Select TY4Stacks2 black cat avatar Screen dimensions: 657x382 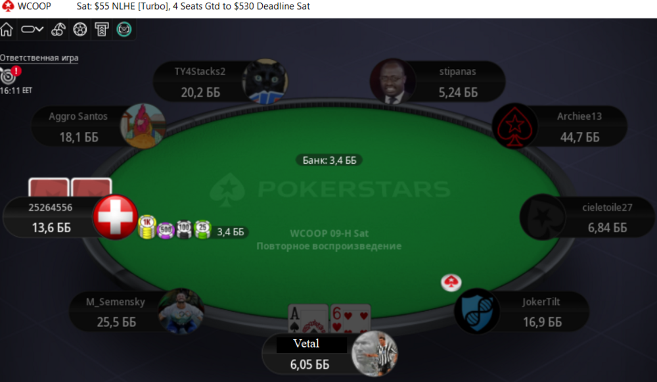265,82
